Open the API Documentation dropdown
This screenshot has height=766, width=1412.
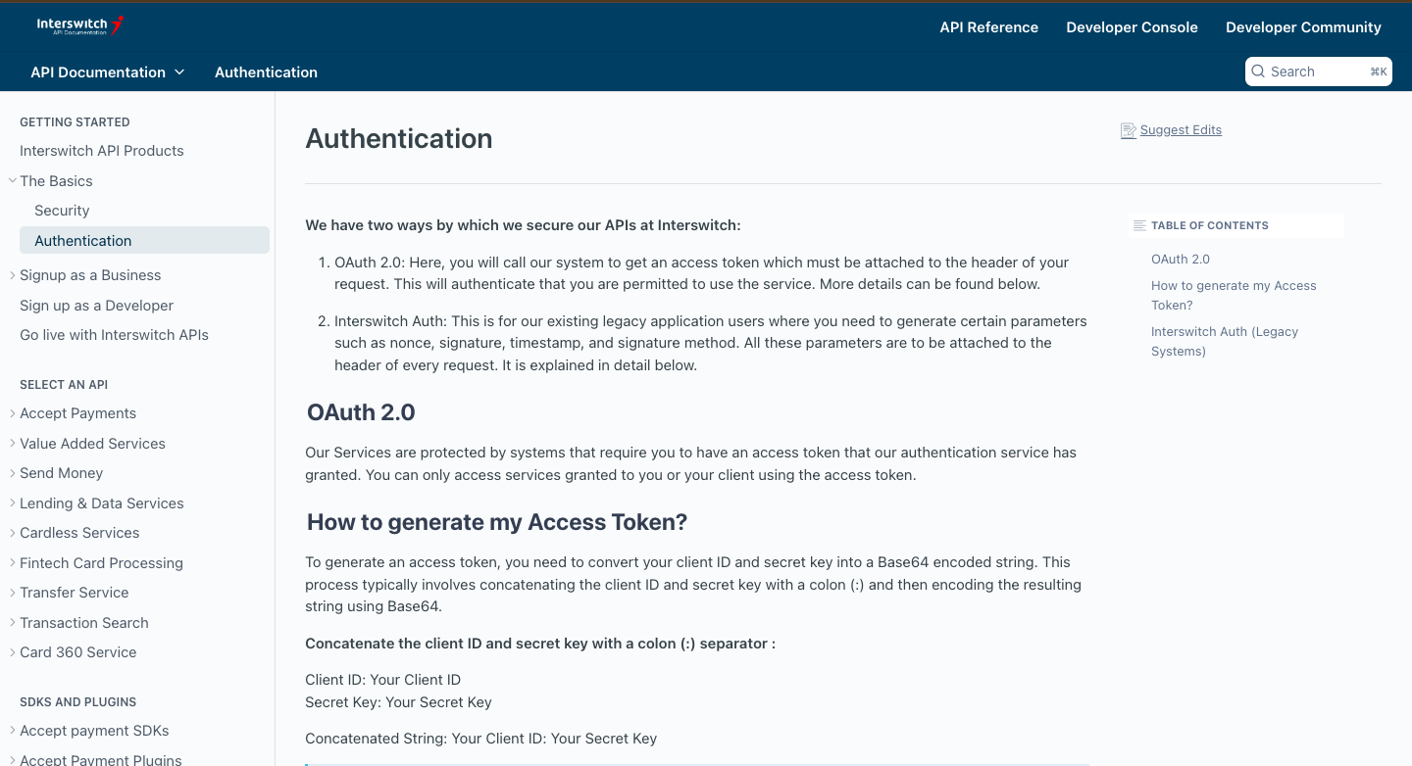pos(108,72)
